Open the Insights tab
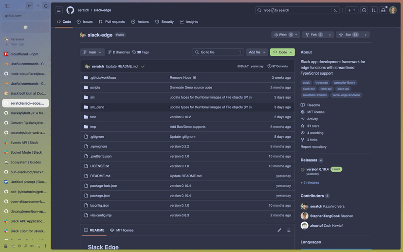The width and height of the screenshot is (403, 252). [x=189, y=22]
